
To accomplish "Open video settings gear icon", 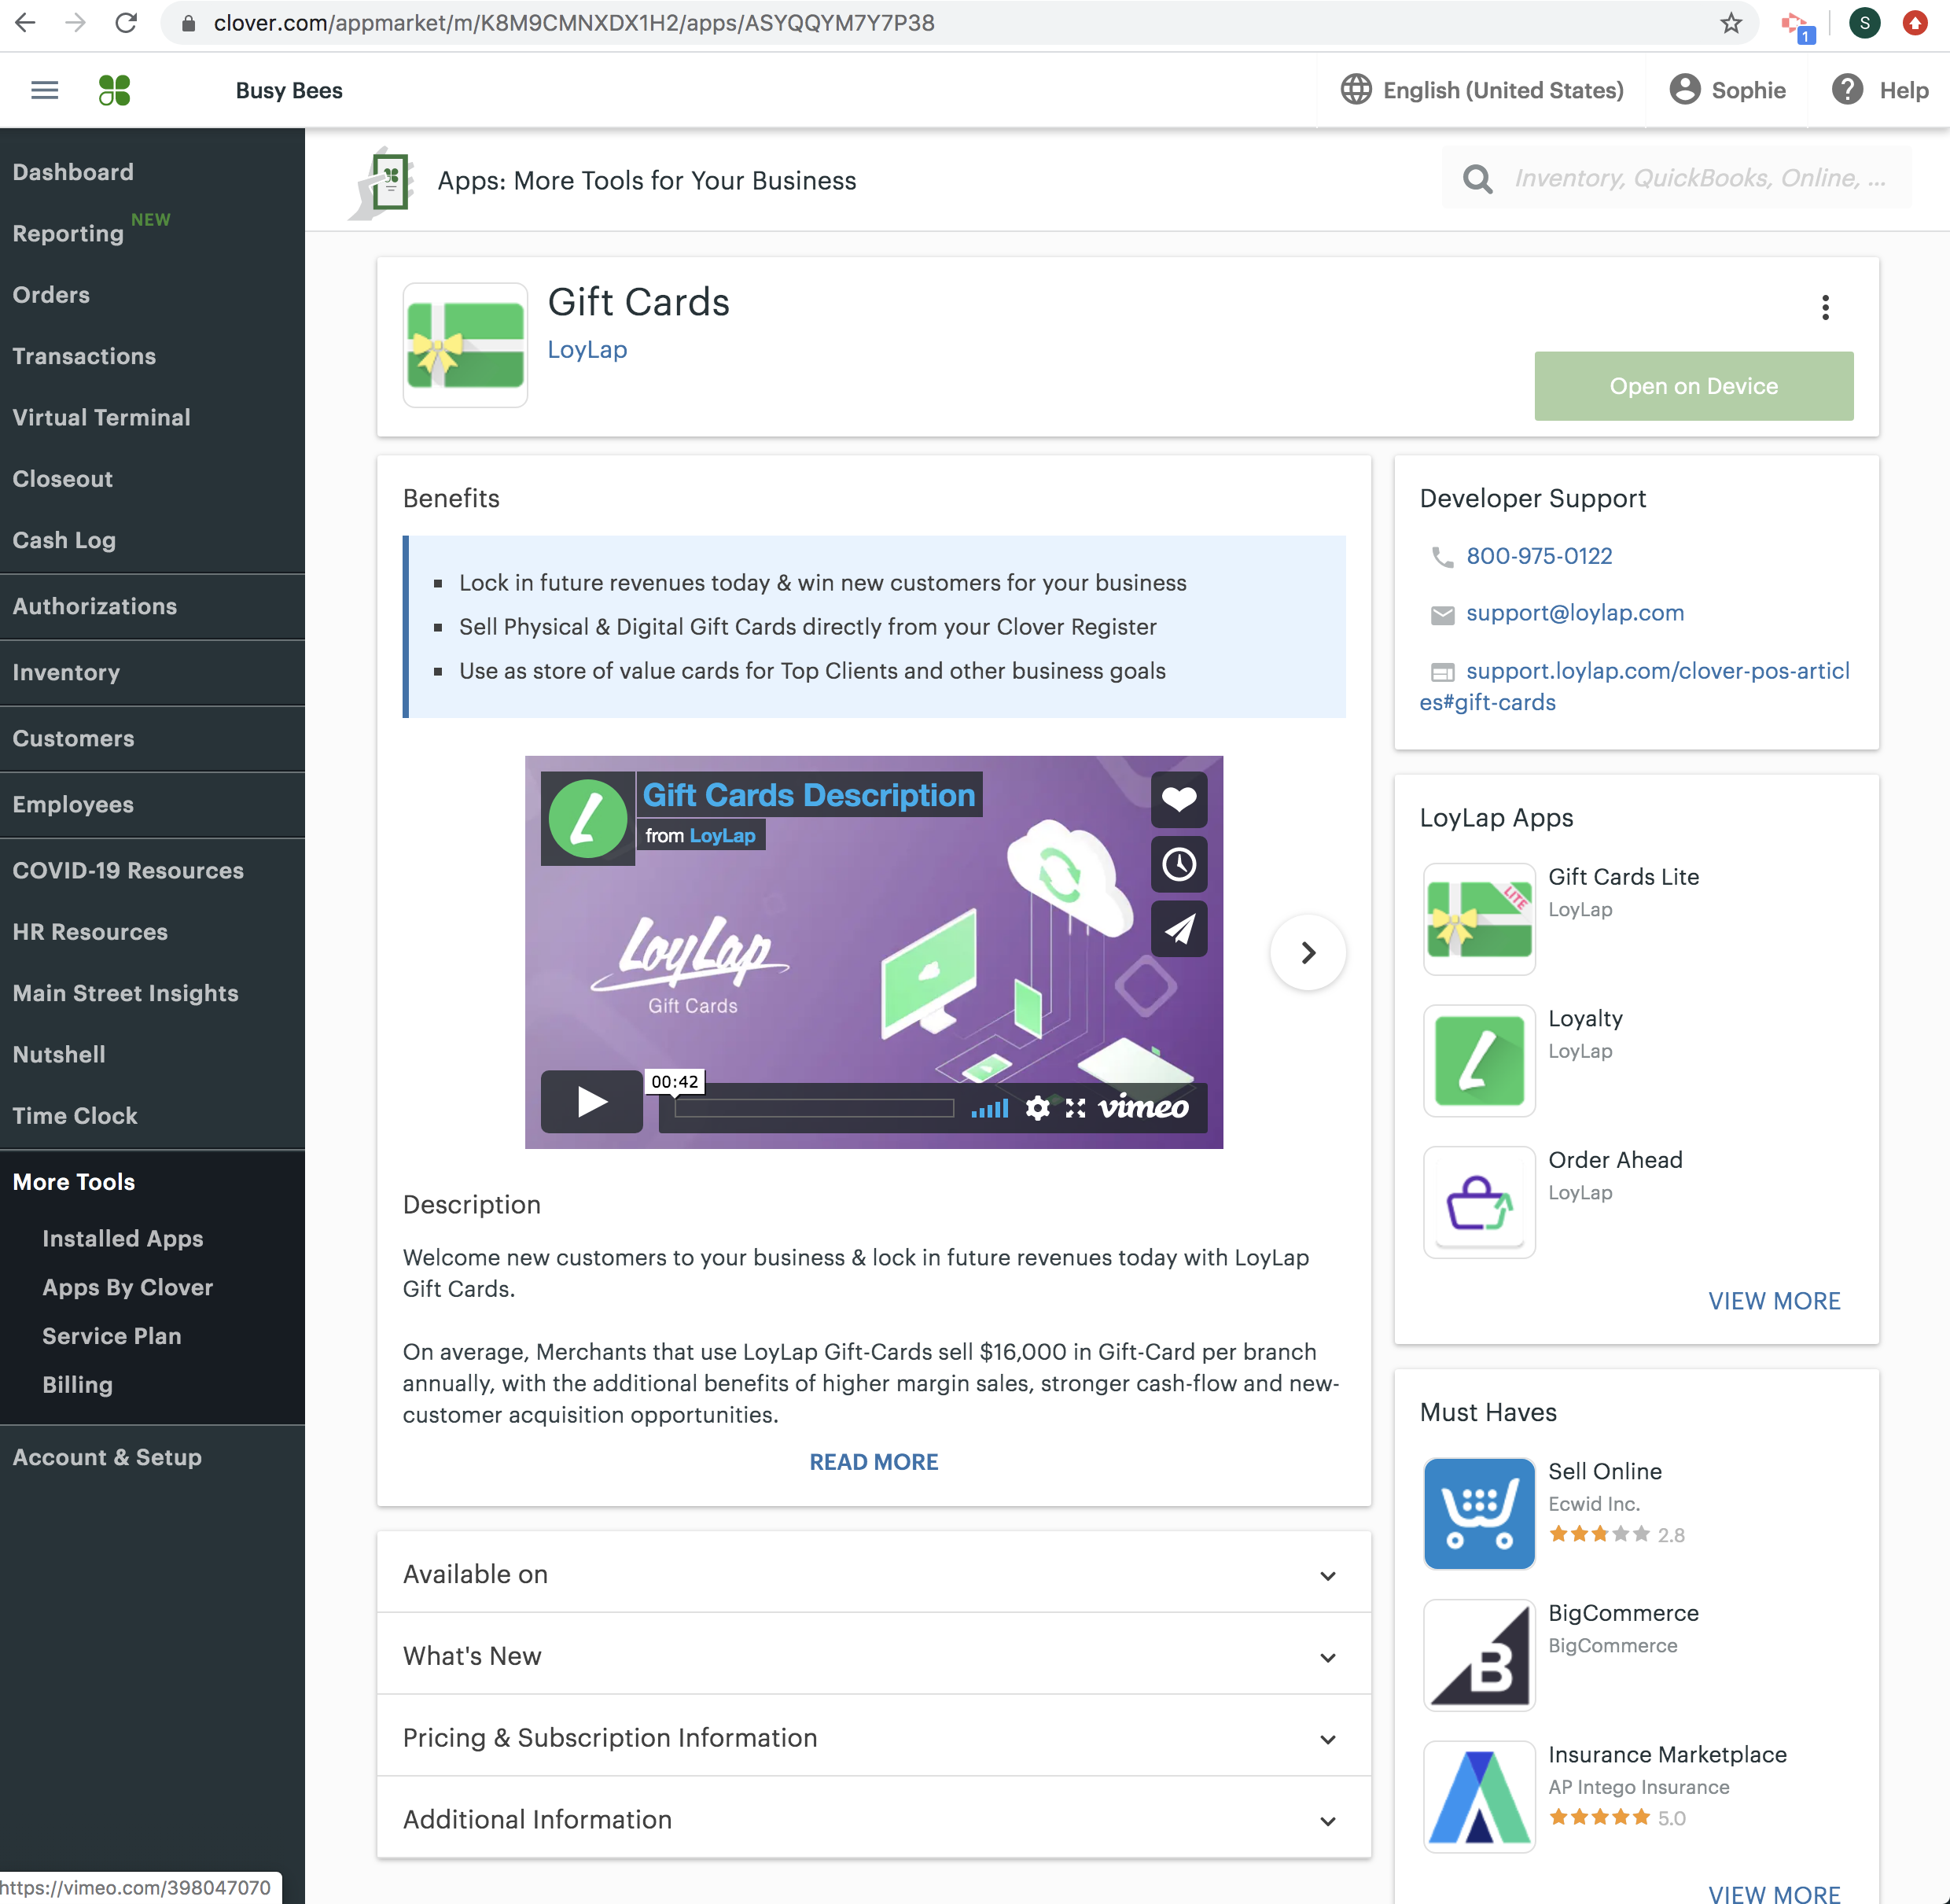I will pyautogui.click(x=1038, y=1108).
